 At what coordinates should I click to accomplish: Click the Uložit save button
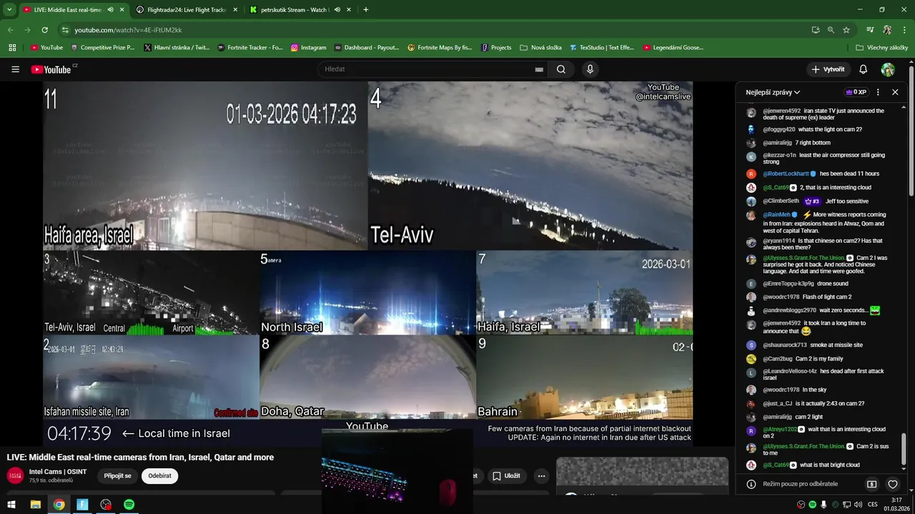pos(506,475)
